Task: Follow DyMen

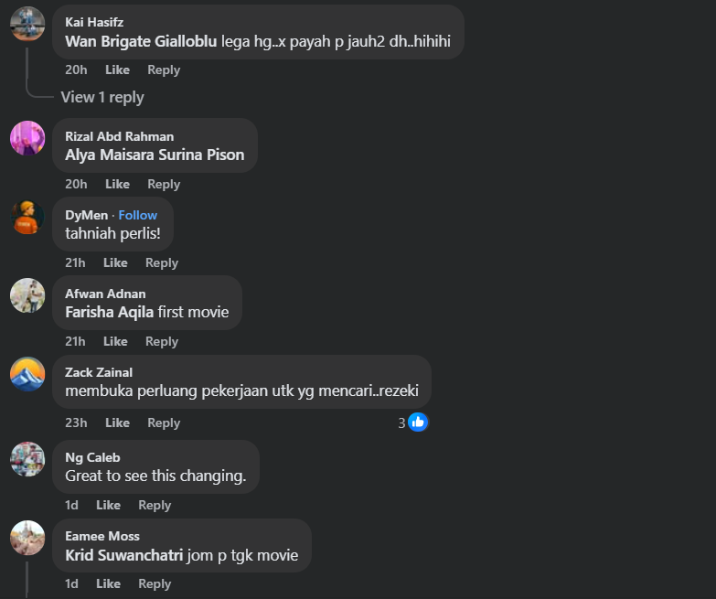Action: 138,215
